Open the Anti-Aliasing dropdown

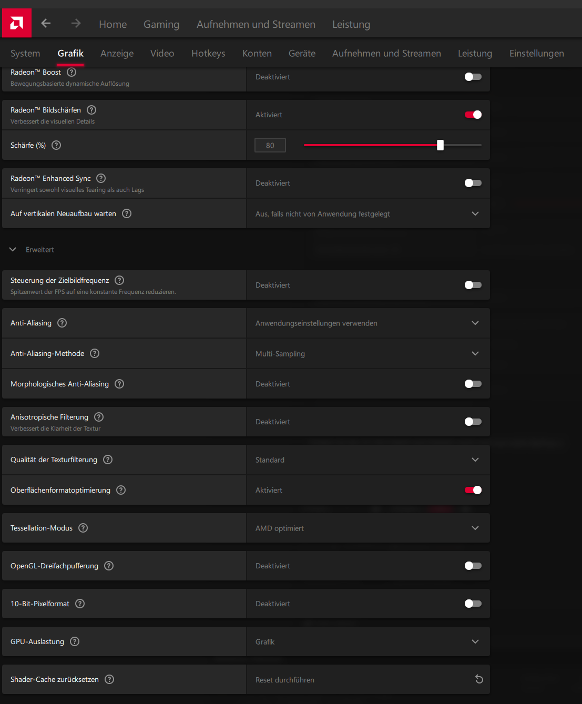pos(368,323)
